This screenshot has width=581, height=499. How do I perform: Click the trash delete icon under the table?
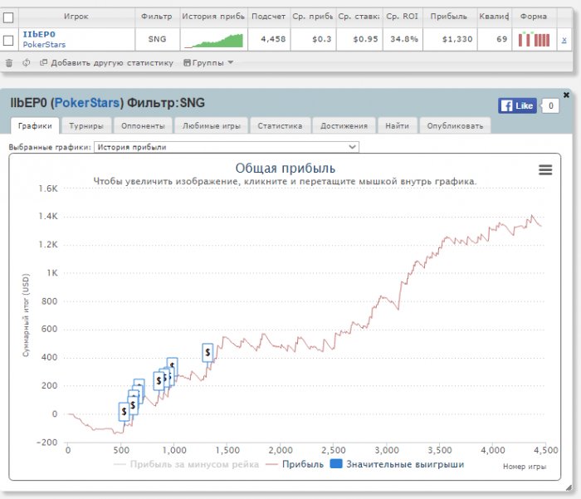pyautogui.click(x=9, y=63)
